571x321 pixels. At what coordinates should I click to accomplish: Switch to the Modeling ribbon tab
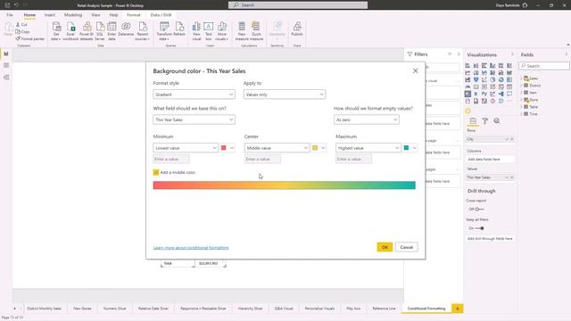click(73, 15)
